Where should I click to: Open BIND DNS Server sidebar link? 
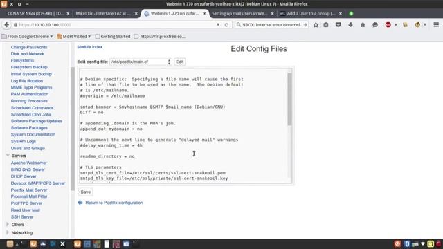tap(28, 169)
